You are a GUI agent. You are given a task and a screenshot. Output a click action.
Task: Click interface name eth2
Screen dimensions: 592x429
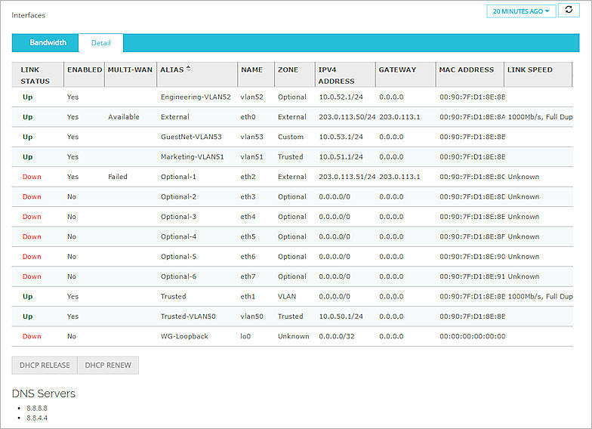pos(248,177)
